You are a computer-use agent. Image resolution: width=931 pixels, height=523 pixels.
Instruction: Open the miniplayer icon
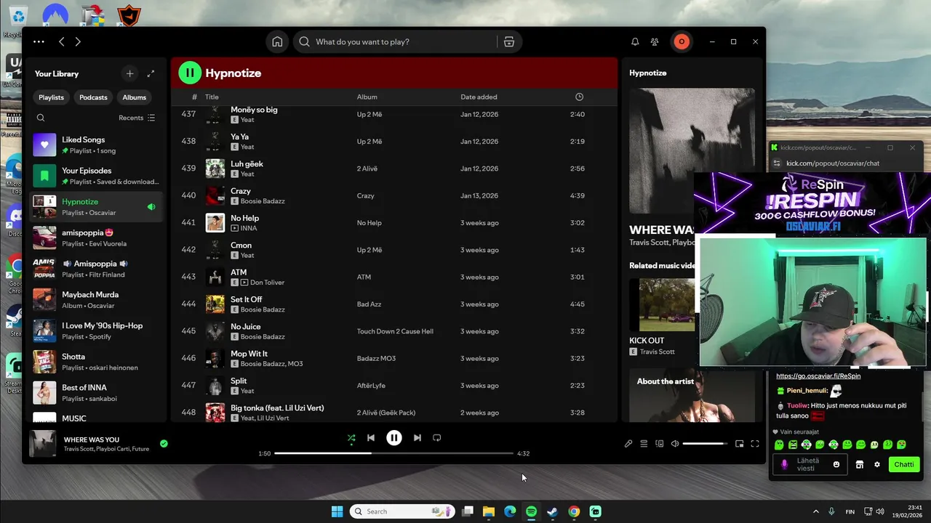click(x=739, y=444)
